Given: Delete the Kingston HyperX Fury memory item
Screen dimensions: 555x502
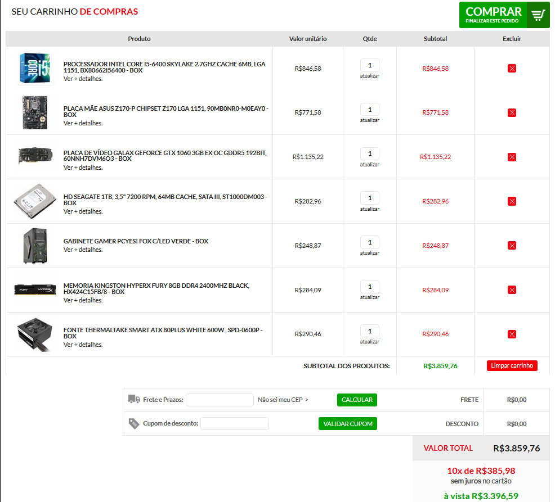Looking at the screenshot, I should pos(512,290).
